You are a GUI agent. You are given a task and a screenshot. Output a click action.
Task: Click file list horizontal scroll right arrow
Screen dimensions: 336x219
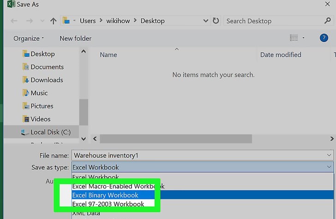tap(332, 139)
